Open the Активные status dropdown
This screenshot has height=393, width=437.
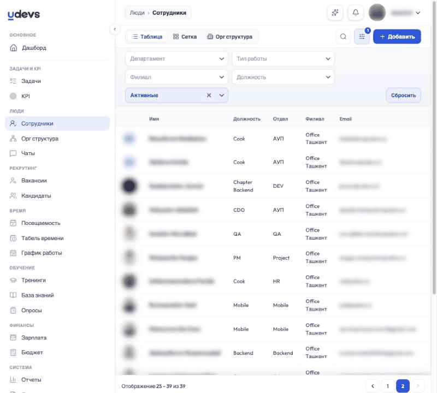(222, 96)
